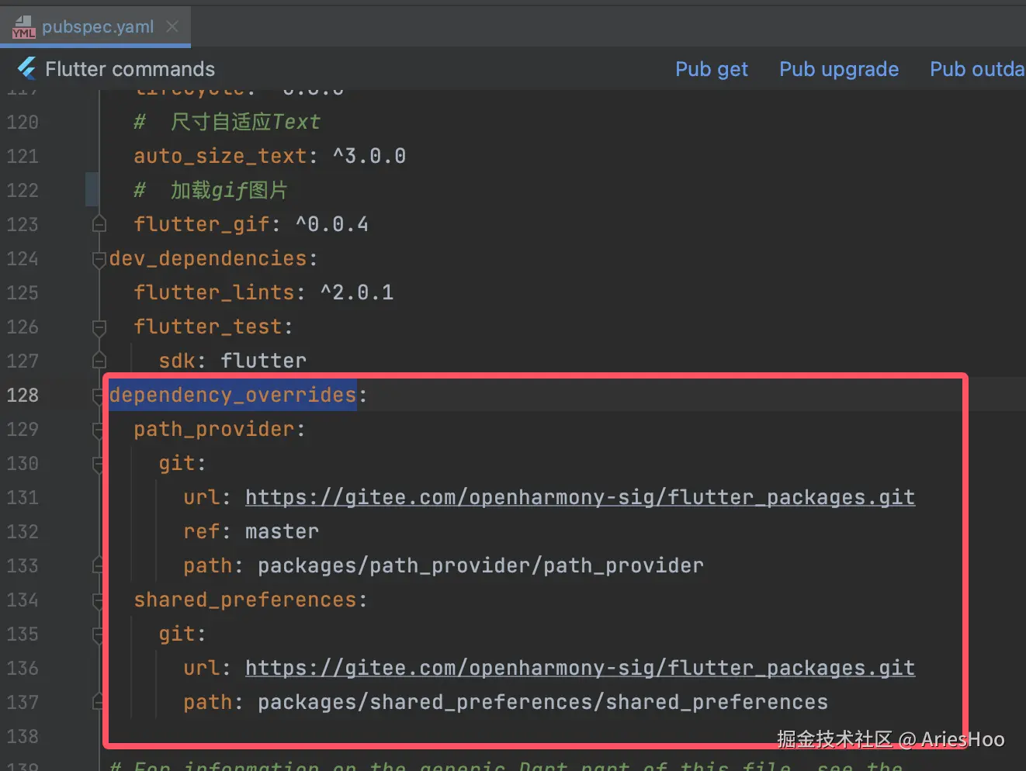Click the flutter_lints: ^2.0.1 line
The width and height of the screenshot is (1026, 771).
pos(263,292)
